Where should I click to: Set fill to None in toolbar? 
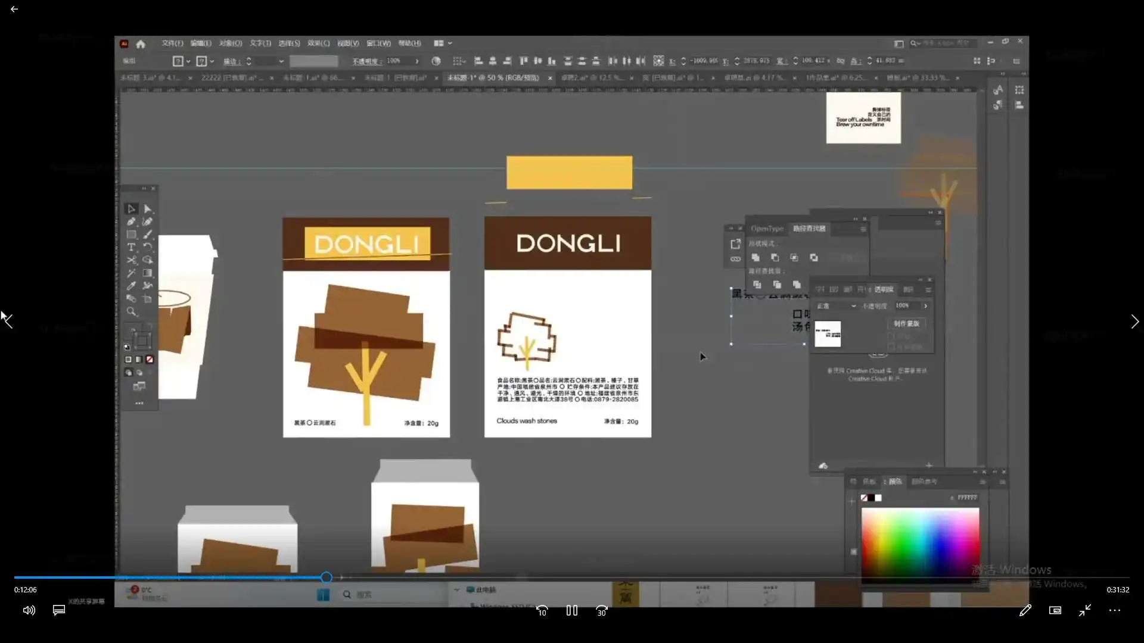(150, 360)
